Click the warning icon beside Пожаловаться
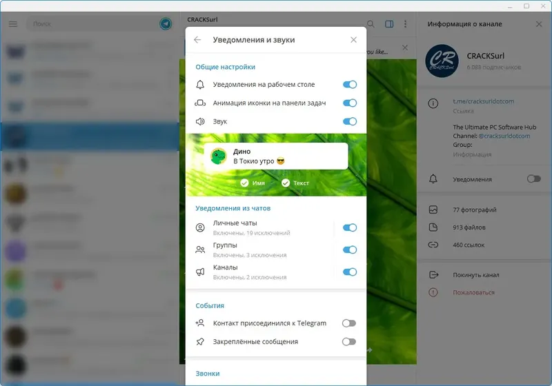This screenshot has height=386, width=552. [433, 292]
